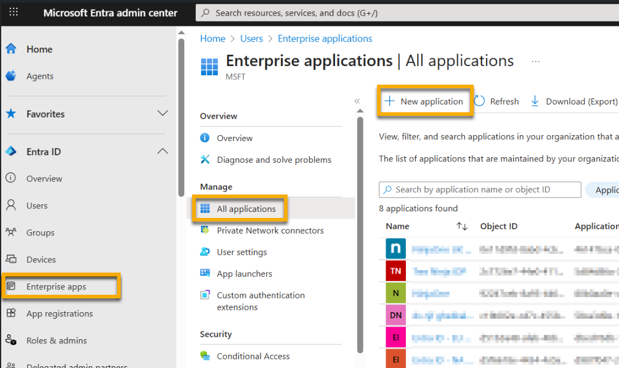Click the New application button
The image size is (619, 368).
pos(424,101)
